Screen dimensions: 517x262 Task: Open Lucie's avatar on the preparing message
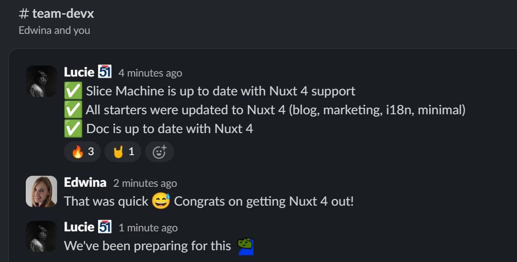[41, 236]
